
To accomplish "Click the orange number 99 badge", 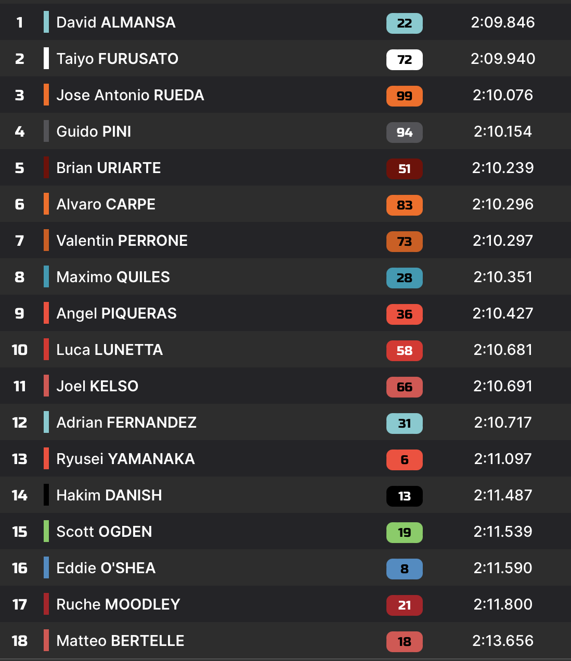I will [404, 96].
